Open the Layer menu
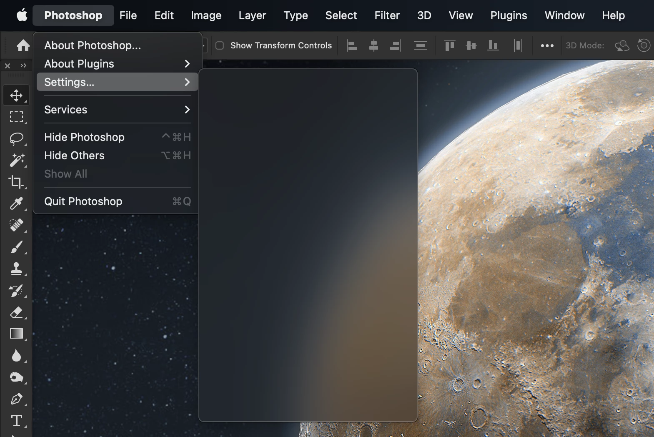Viewport: 654px width, 437px height. [x=252, y=15]
